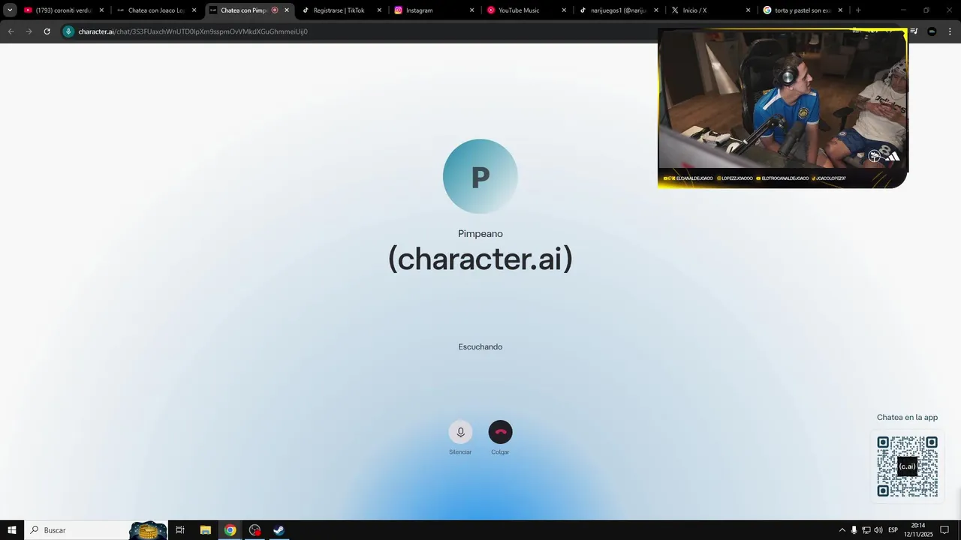
Task: Click the character.ai QR code
Action: tap(907, 466)
